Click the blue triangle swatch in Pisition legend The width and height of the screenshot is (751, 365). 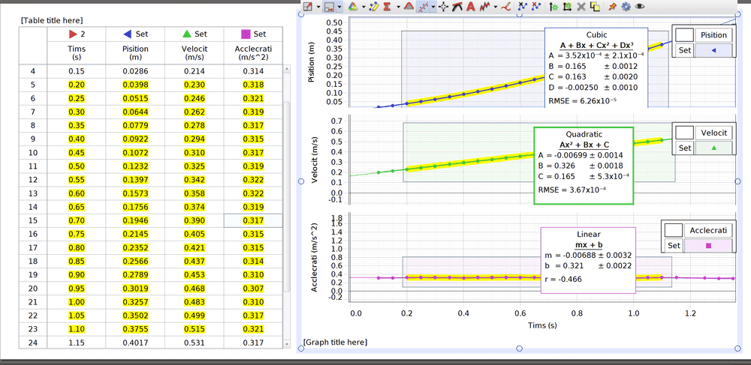click(713, 50)
